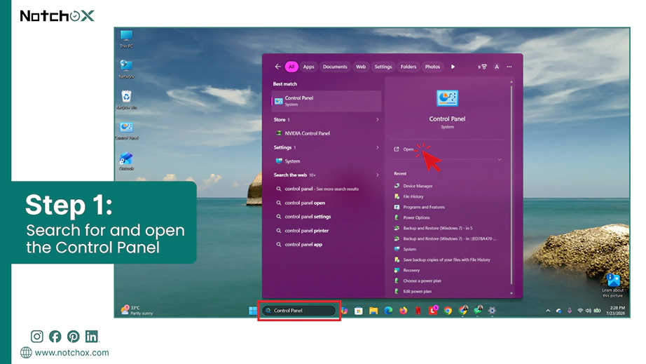Click the Learn about this picture icon

tap(613, 285)
